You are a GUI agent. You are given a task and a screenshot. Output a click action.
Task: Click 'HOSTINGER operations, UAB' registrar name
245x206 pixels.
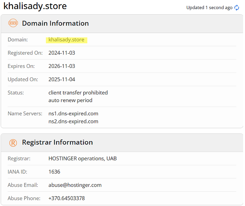coord(83,159)
